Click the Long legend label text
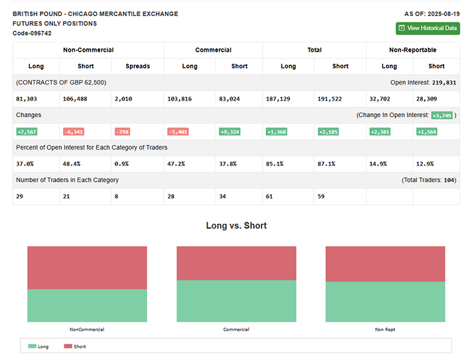Viewport: 472px width, 360px height. [x=43, y=346]
